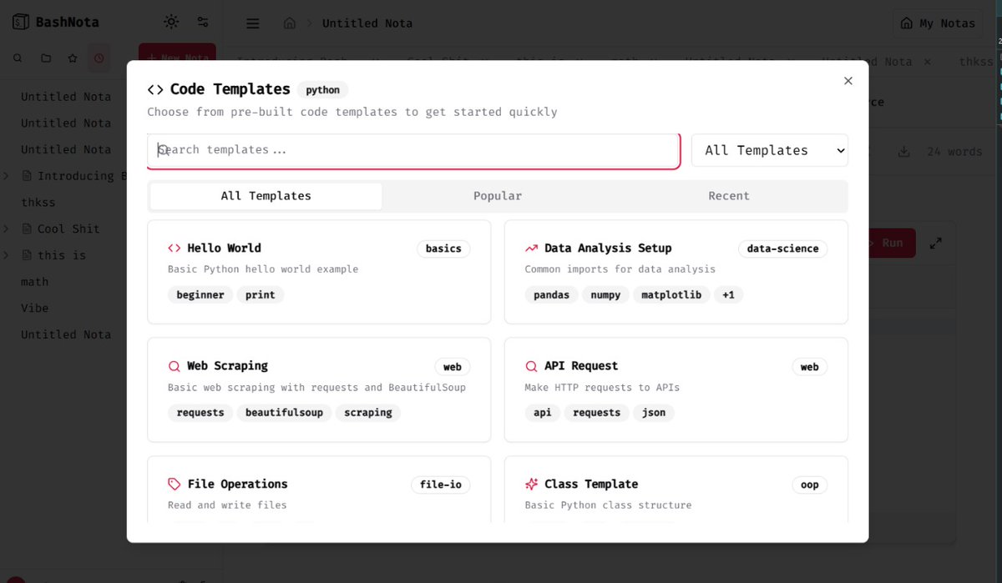This screenshot has height=583, width=1002.
Task: Click the pandas tag
Action: click(x=552, y=294)
